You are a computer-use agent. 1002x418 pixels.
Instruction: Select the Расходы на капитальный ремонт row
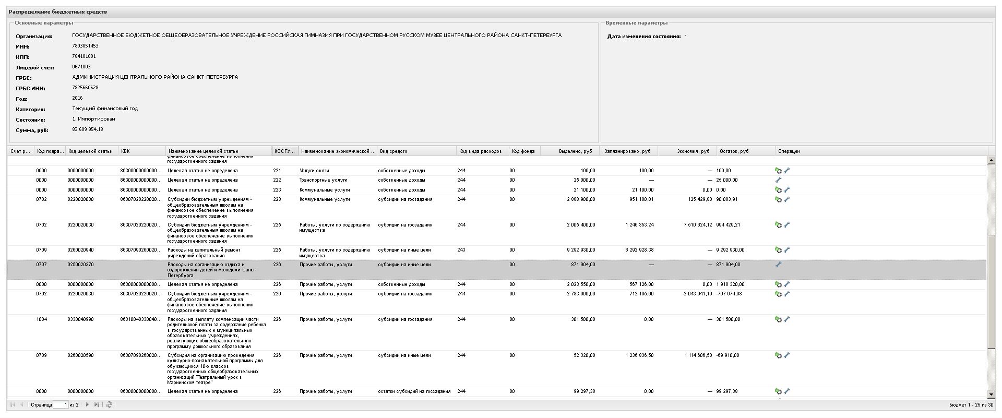[497, 253]
